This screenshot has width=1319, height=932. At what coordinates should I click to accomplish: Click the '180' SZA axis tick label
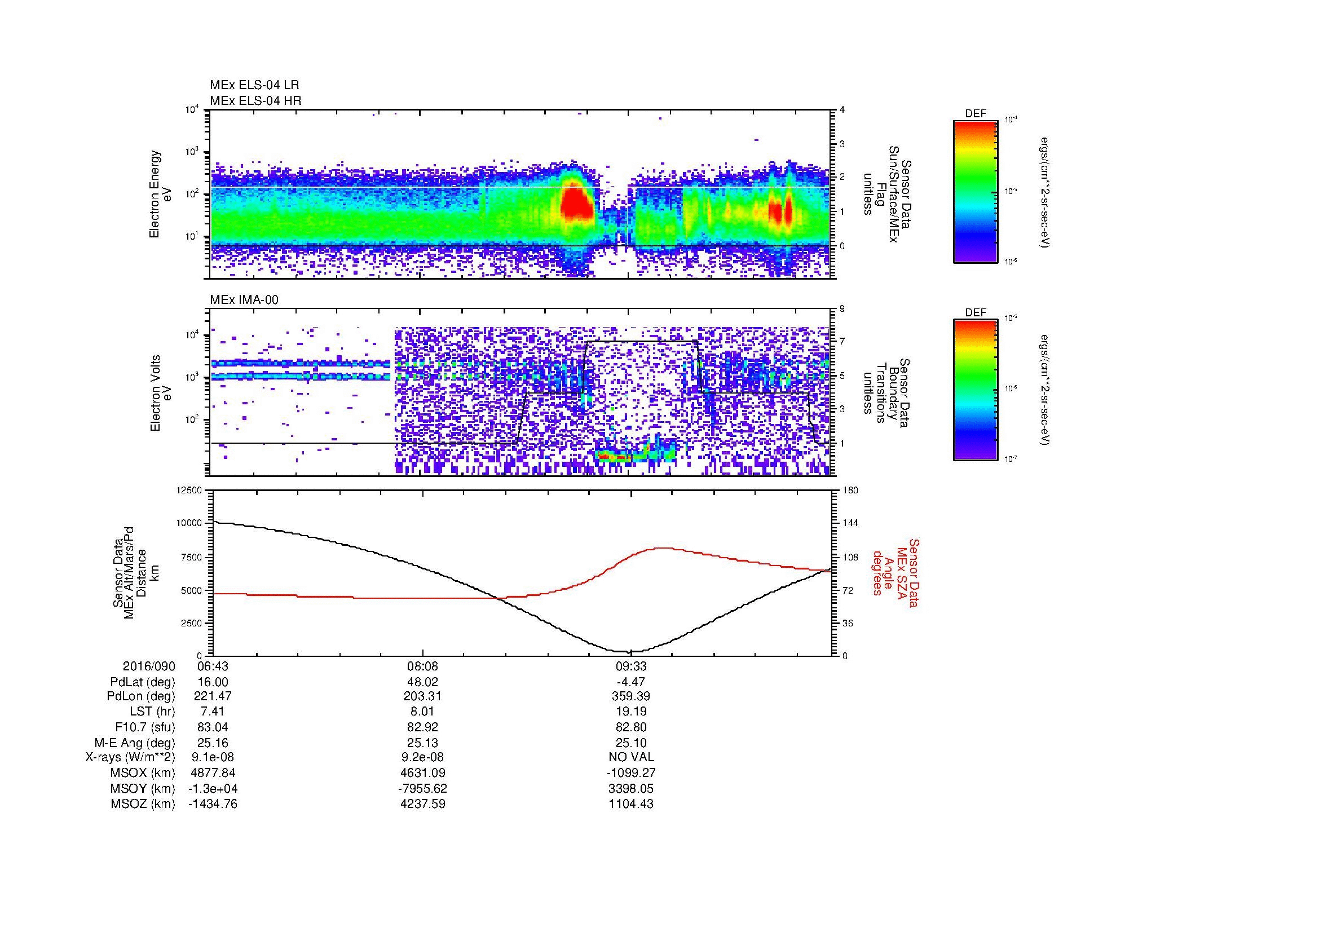(852, 491)
